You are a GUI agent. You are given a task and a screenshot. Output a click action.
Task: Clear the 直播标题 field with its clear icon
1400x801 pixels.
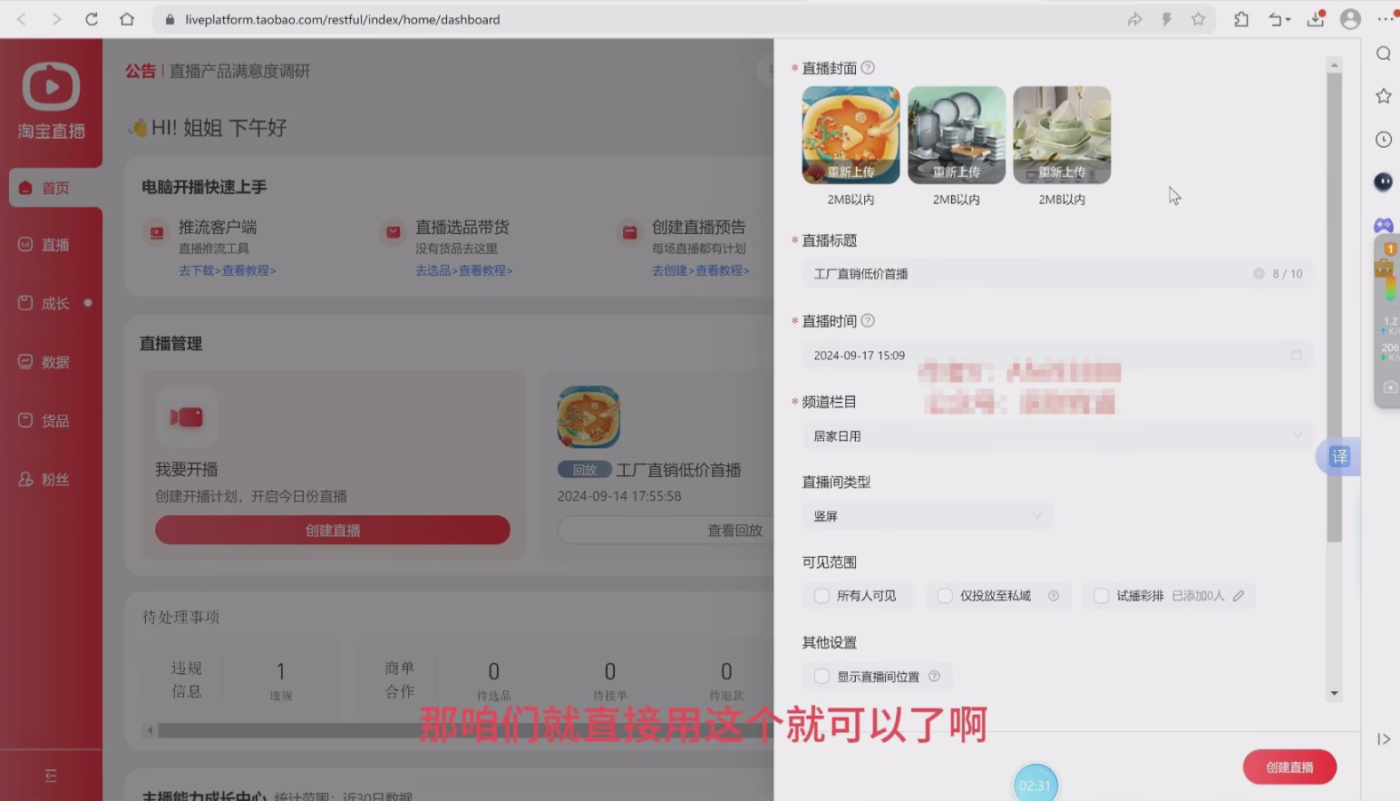click(x=1259, y=274)
